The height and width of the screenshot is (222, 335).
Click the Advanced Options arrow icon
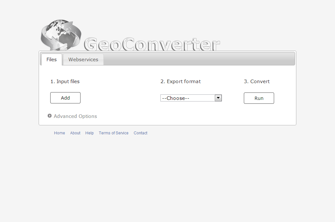pyautogui.click(x=50, y=116)
